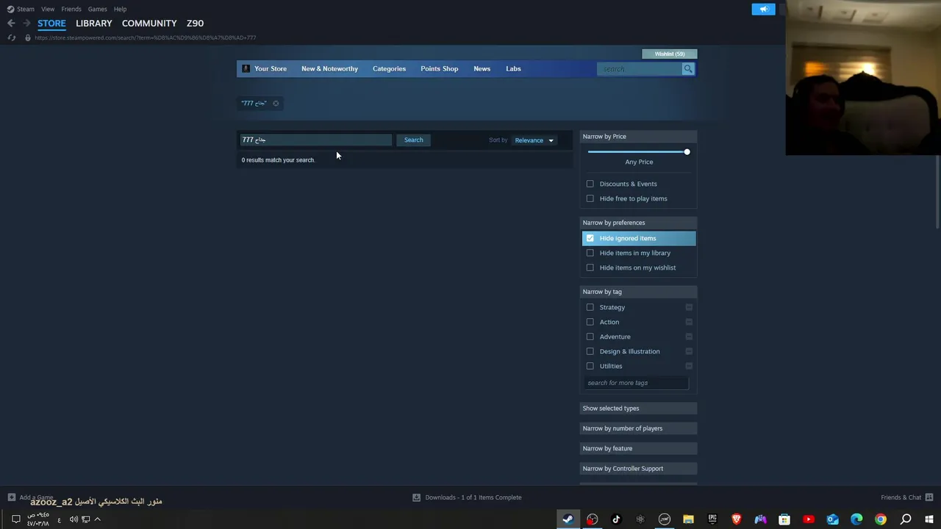Collapse the Narrow by preferences header
This screenshot has height=529, width=941.
(x=638, y=223)
